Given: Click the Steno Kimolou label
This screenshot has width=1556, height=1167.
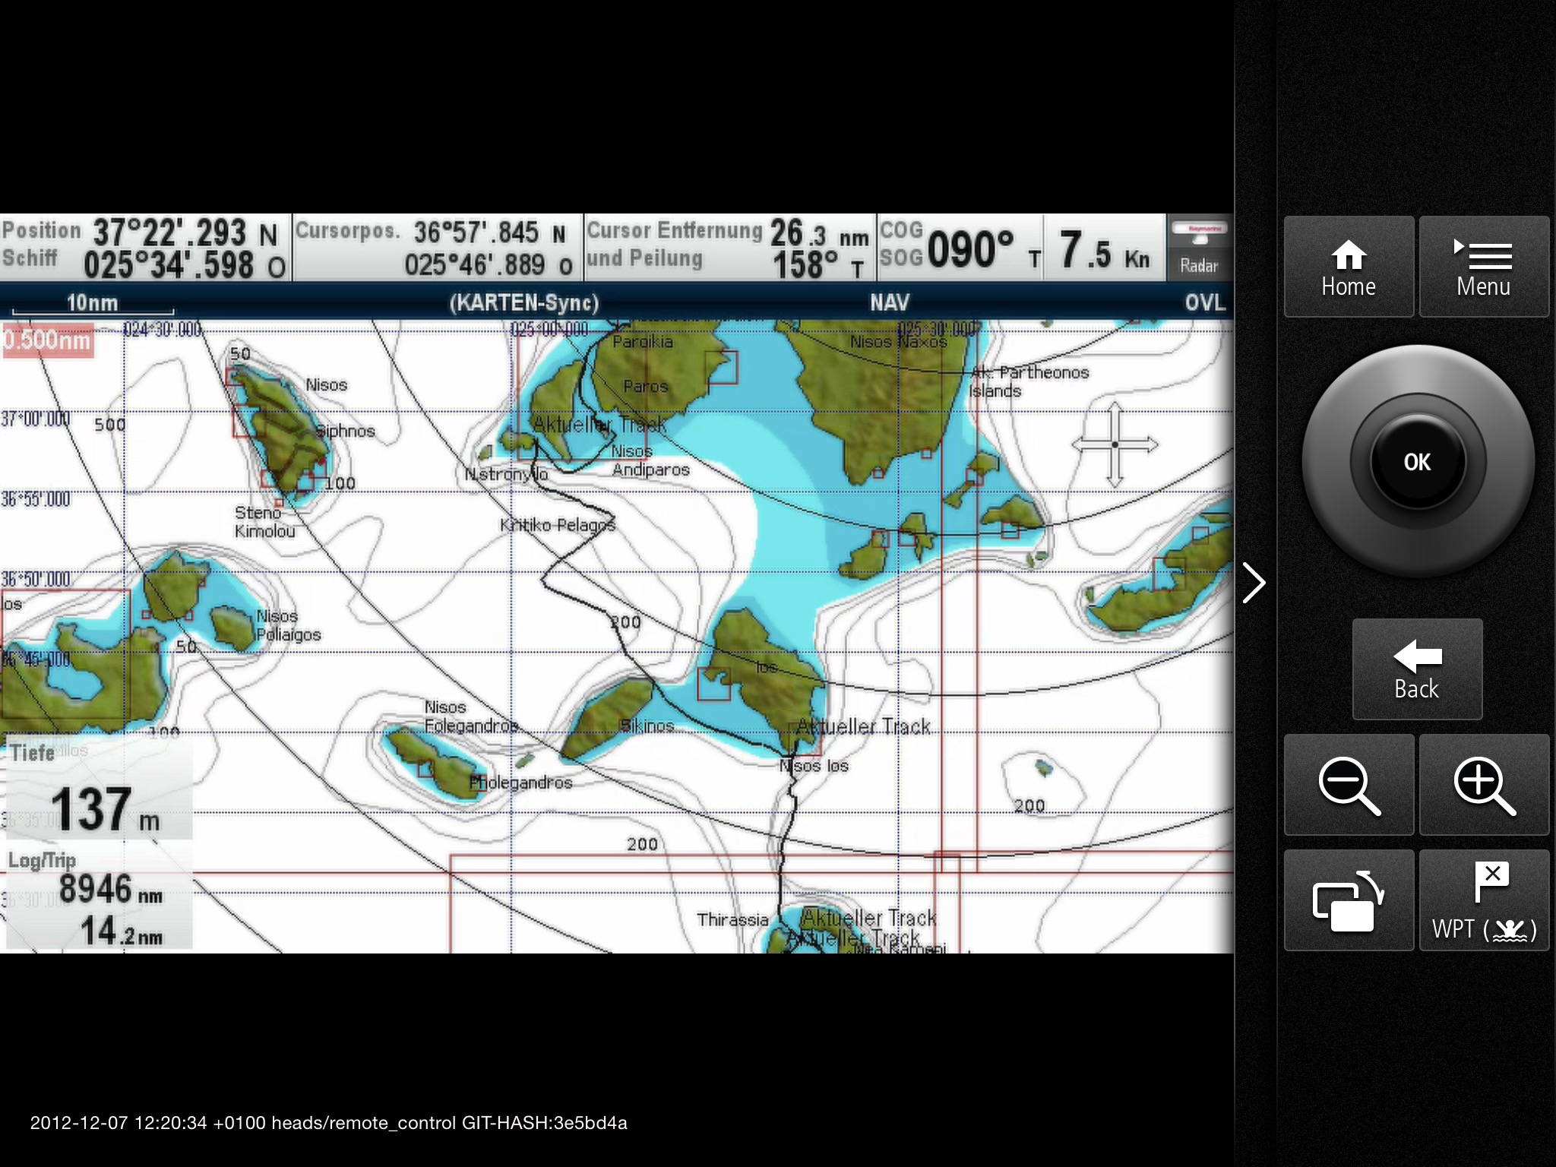Looking at the screenshot, I should (x=265, y=522).
